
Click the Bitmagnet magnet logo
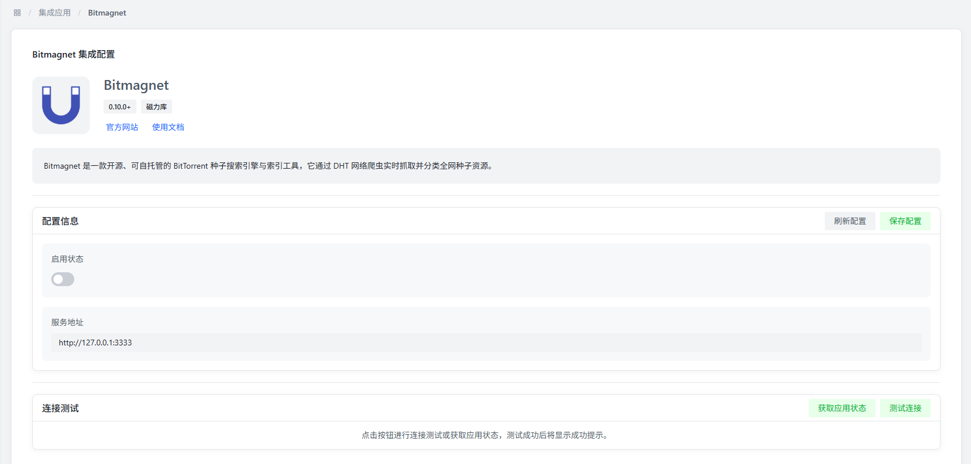(x=61, y=105)
